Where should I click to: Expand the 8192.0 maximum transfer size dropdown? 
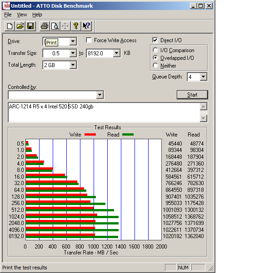pyautogui.click(x=116, y=54)
